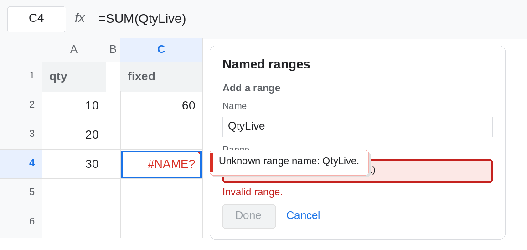Click the 'Invalid range.' error message

click(x=253, y=192)
